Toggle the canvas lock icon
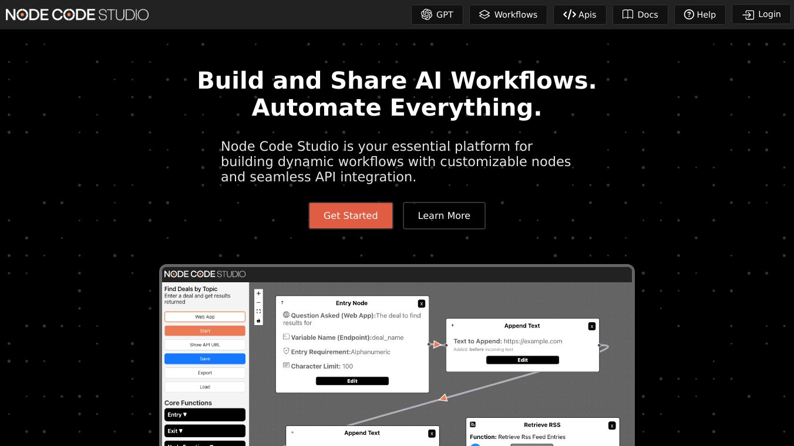794x446 pixels. pyautogui.click(x=258, y=320)
